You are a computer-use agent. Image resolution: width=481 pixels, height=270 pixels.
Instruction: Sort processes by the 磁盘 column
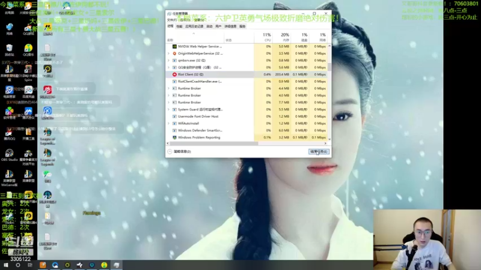pos(300,37)
